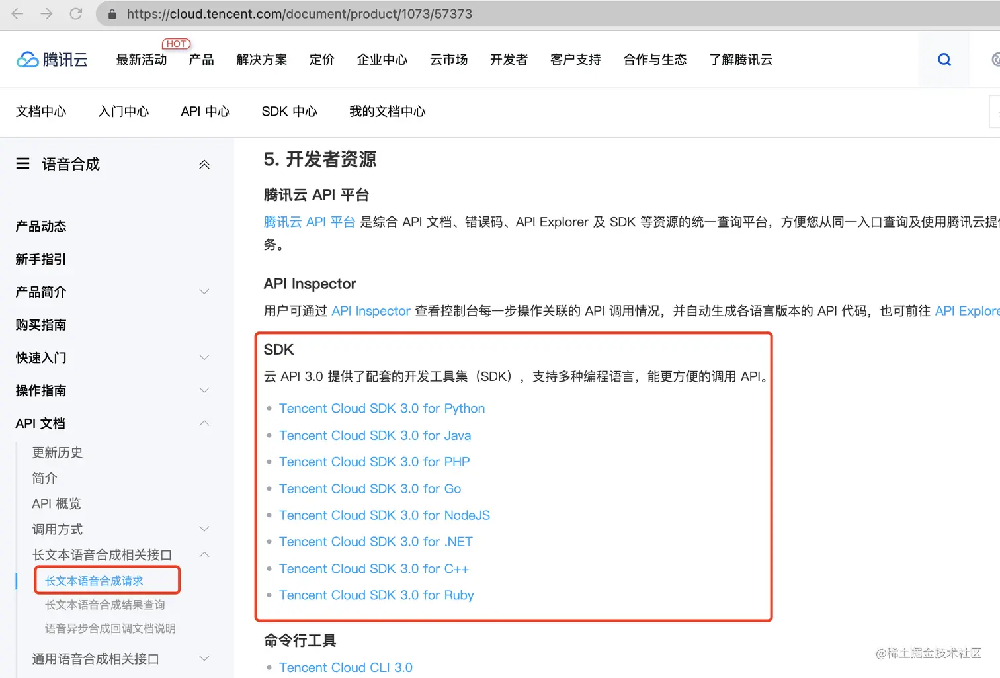The height and width of the screenshot is (678, 1000).
Task: Open 更新历史 sidebar entry
Action: tap(58, 452)
